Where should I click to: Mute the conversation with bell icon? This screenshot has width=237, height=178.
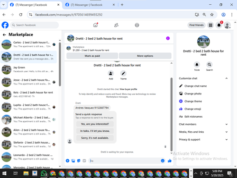(x=197, y=65)
